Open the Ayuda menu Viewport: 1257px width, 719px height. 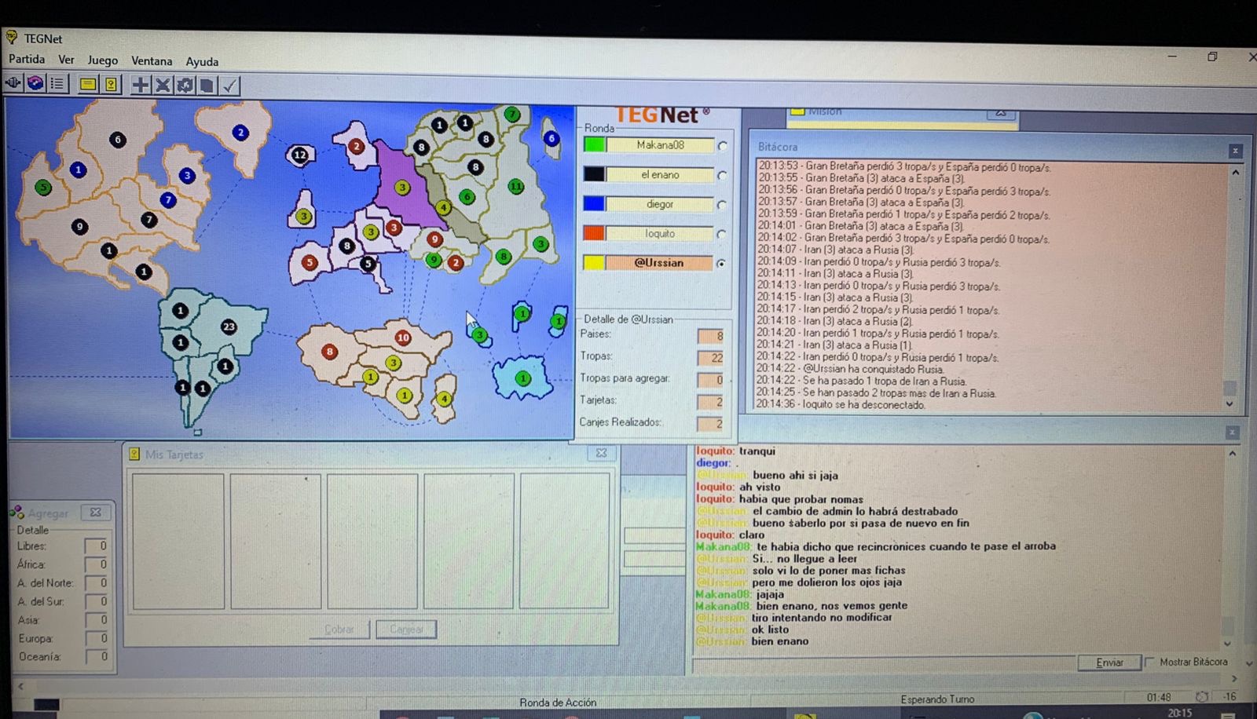click(x=202, y=61)
